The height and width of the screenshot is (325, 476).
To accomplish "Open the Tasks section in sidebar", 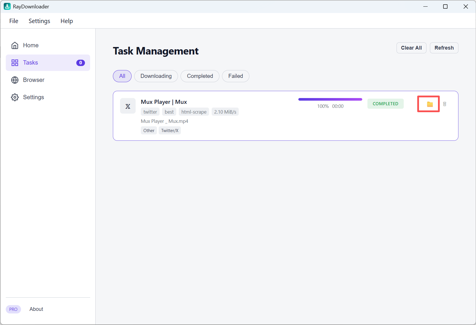I will [x=48, y=63].
